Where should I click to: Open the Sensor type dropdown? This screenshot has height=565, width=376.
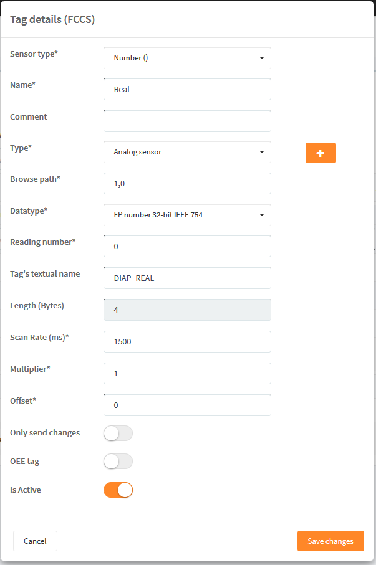187,58
